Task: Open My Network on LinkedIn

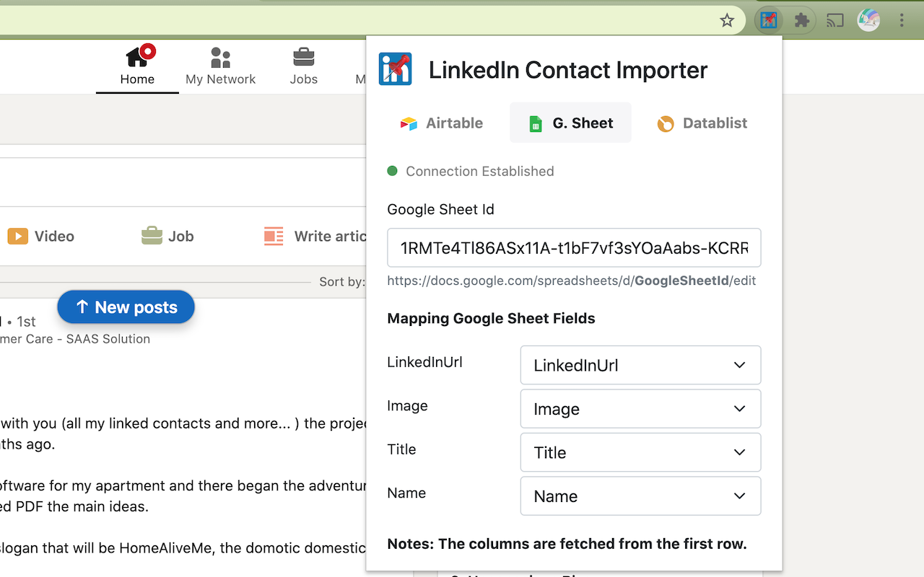Action: tap(220, 66)
